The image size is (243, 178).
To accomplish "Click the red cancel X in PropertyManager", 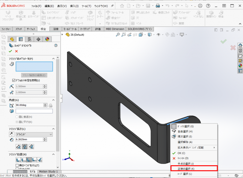I will 16,51.
